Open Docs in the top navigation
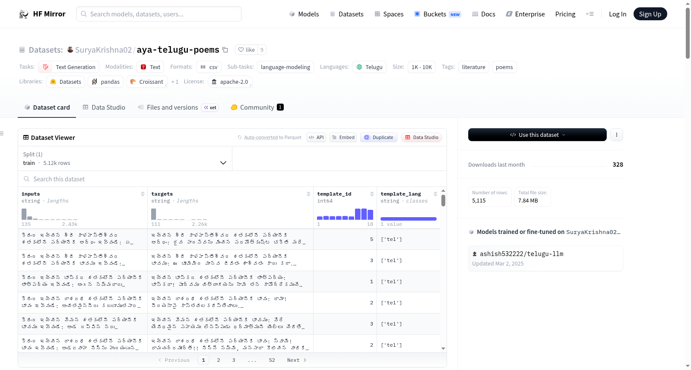 484,14
